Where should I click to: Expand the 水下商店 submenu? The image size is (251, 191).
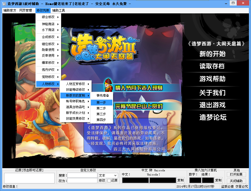tap(48, 30)
